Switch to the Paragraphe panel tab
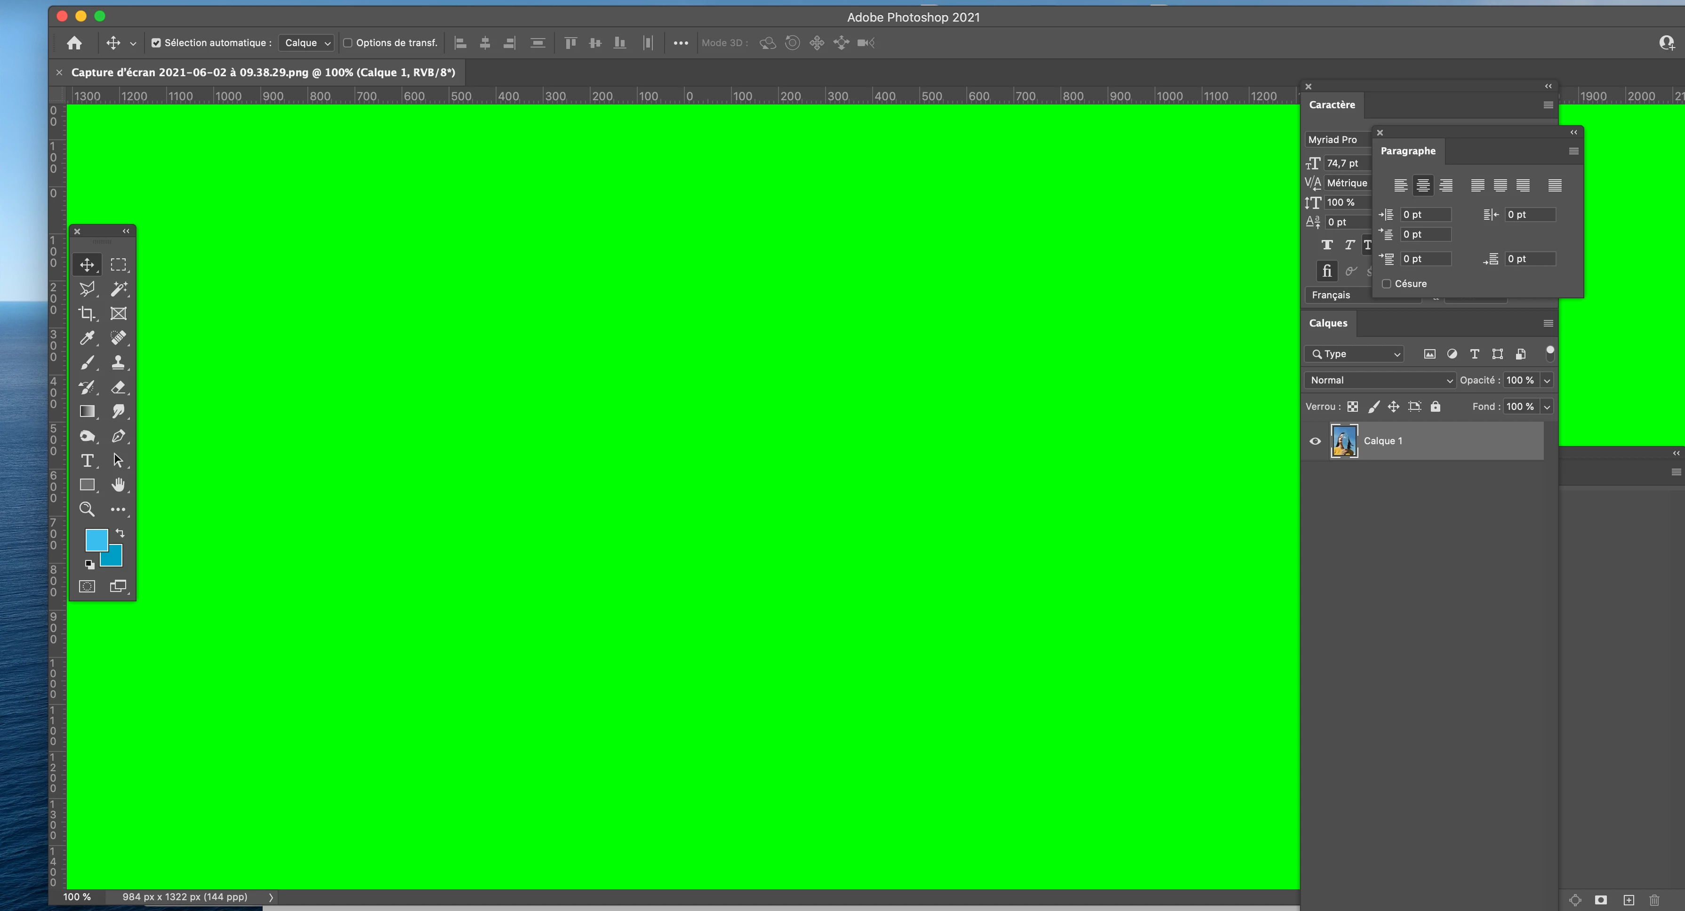 (1408, 151)
